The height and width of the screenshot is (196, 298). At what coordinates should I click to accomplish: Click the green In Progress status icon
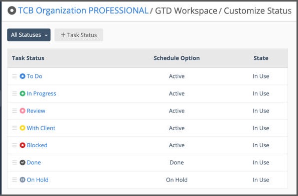(x=23, y=93)
